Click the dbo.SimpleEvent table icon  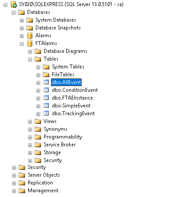pyautogui.click(x=46, y=106)
